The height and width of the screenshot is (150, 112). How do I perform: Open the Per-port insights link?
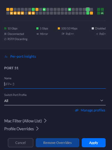(x=23, y=56)
